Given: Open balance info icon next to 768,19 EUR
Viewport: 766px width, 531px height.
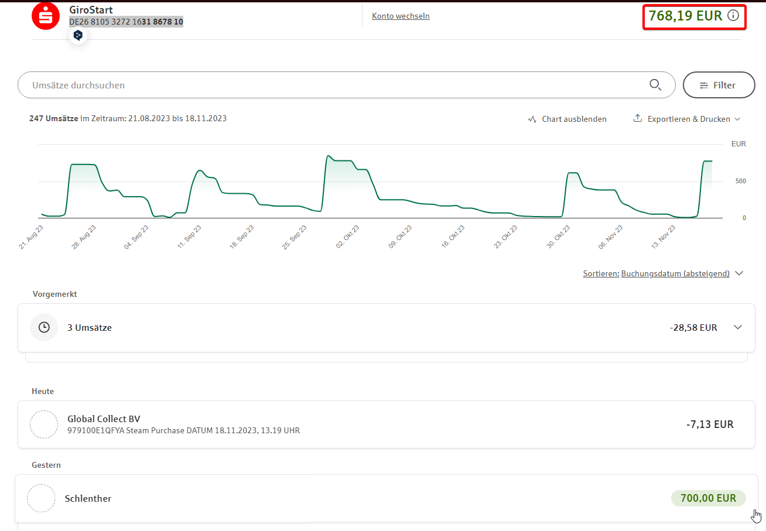Looking at the screenshot, I should [x=733, y=16].
